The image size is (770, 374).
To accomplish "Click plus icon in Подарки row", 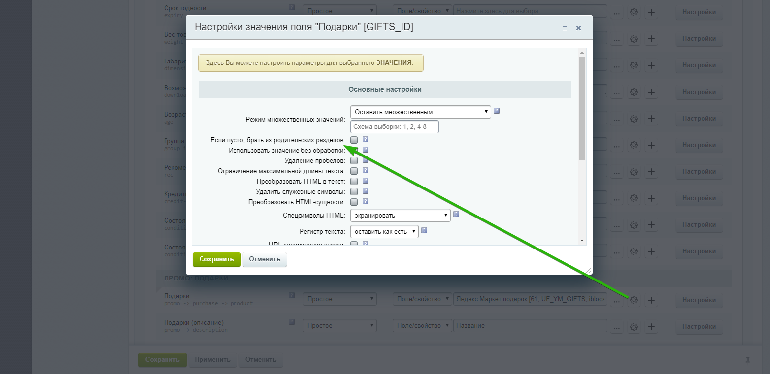I will coord(651,300).
